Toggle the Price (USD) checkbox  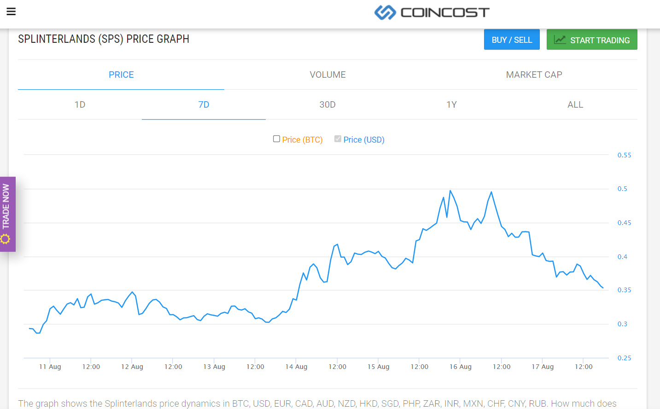(338, 139)
